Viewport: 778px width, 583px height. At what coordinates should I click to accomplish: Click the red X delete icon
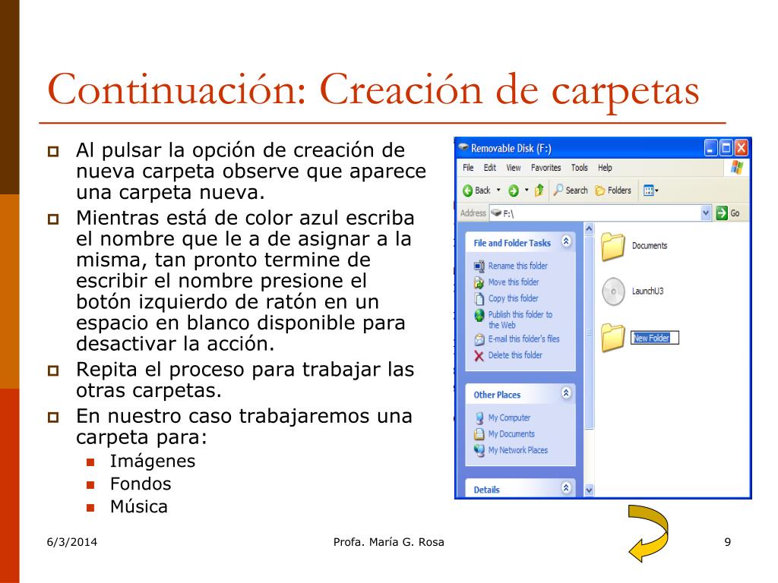click(479, 356)
